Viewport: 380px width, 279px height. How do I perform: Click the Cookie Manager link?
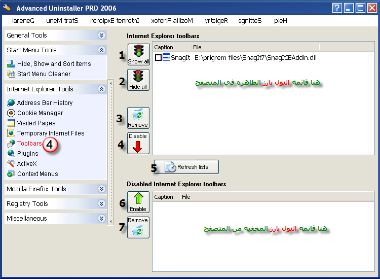pos(40,113)
